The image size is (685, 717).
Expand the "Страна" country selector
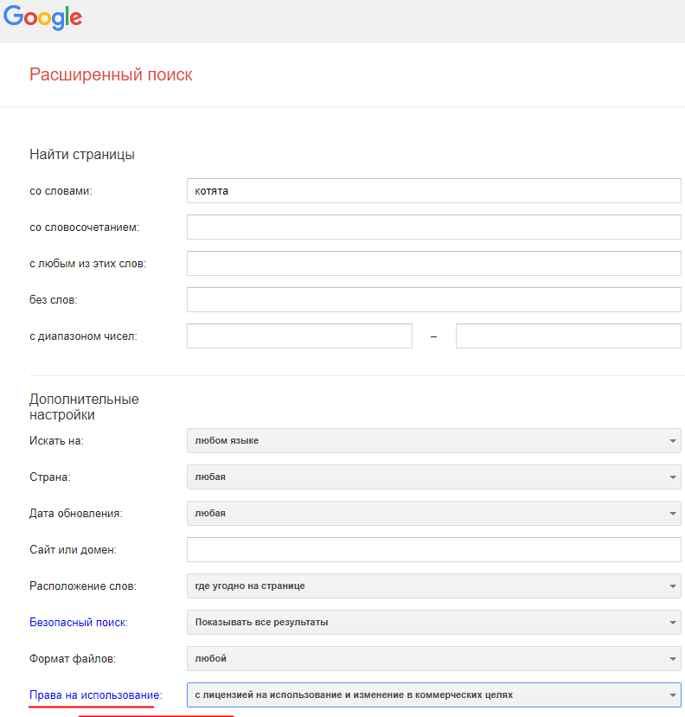432,477
